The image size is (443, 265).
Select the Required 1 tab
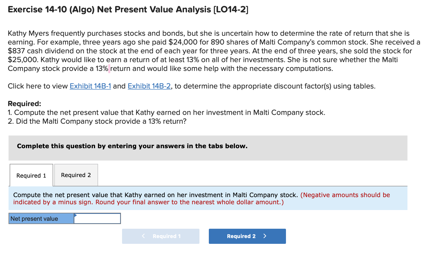pyautogui.click(x=31, y=175)
